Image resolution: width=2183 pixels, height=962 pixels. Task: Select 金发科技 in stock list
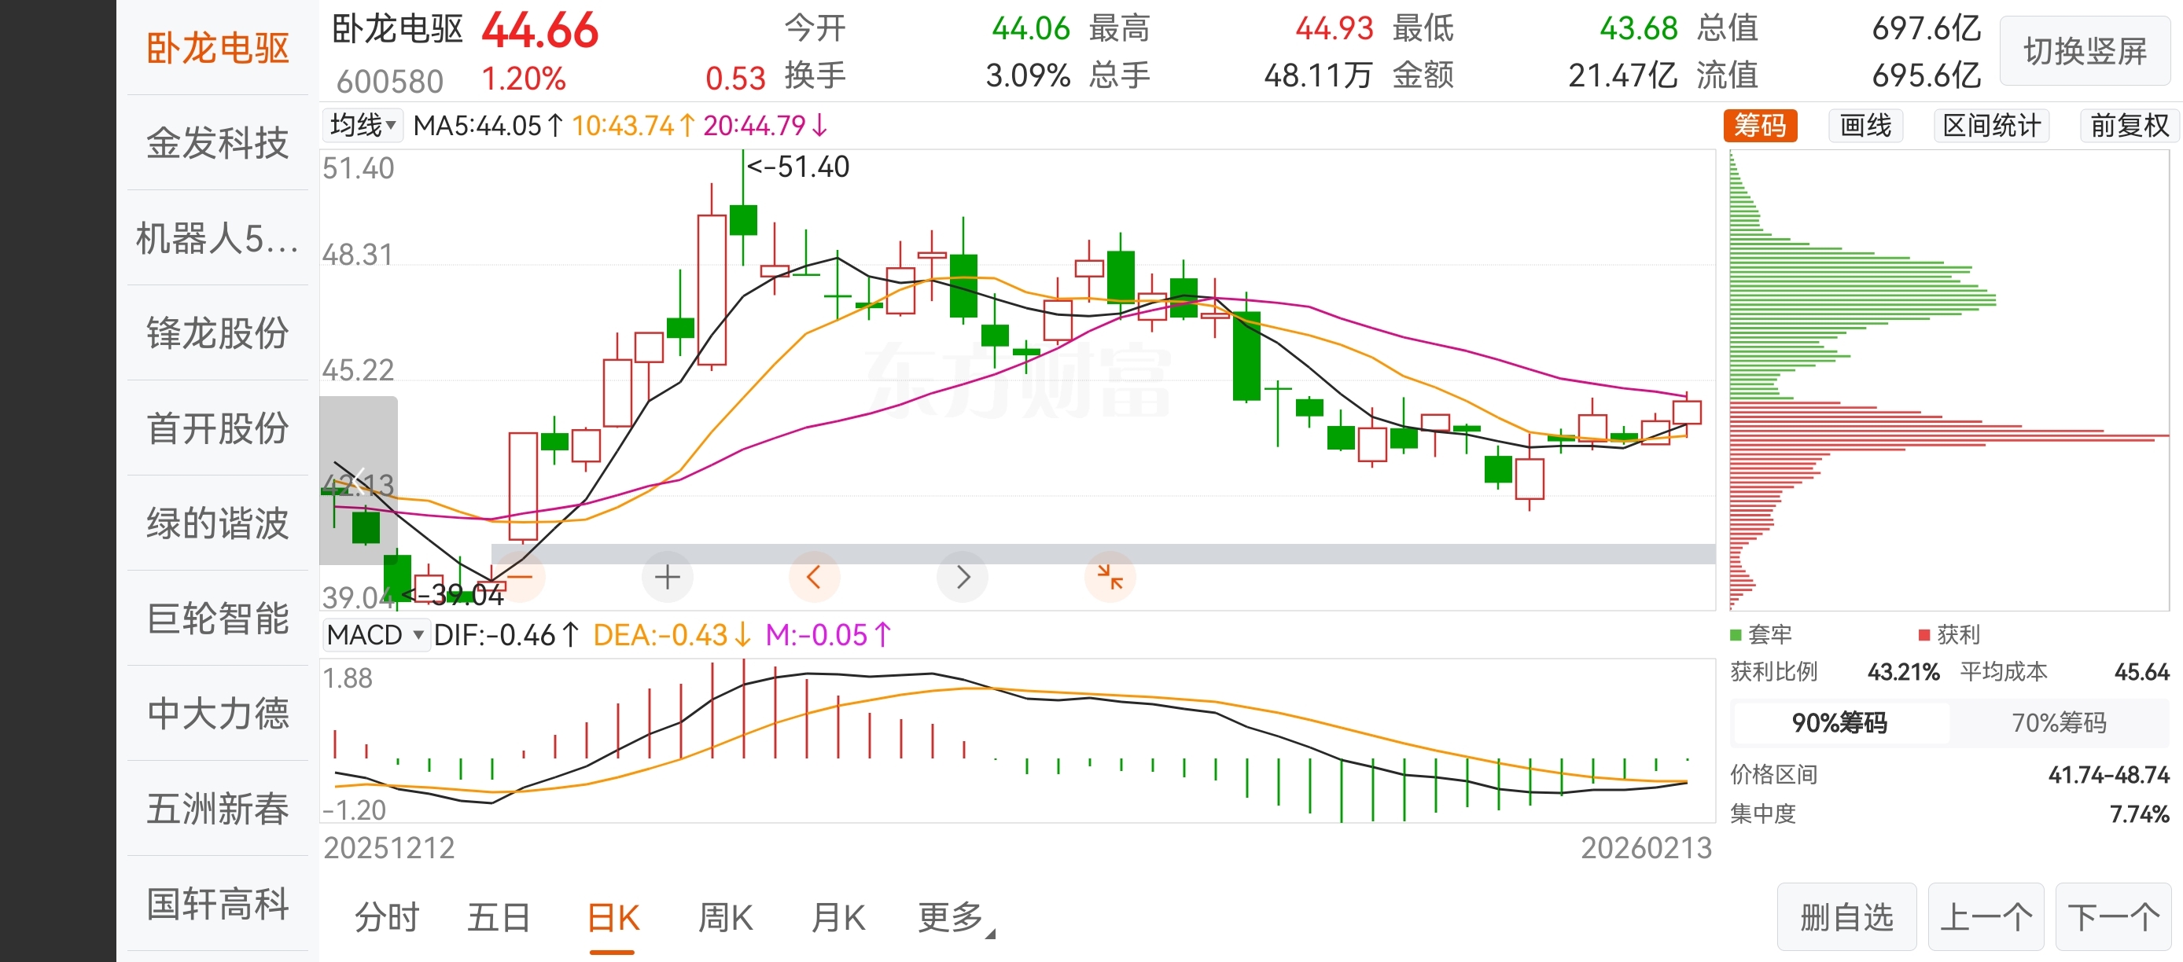[x=218, y=143]
